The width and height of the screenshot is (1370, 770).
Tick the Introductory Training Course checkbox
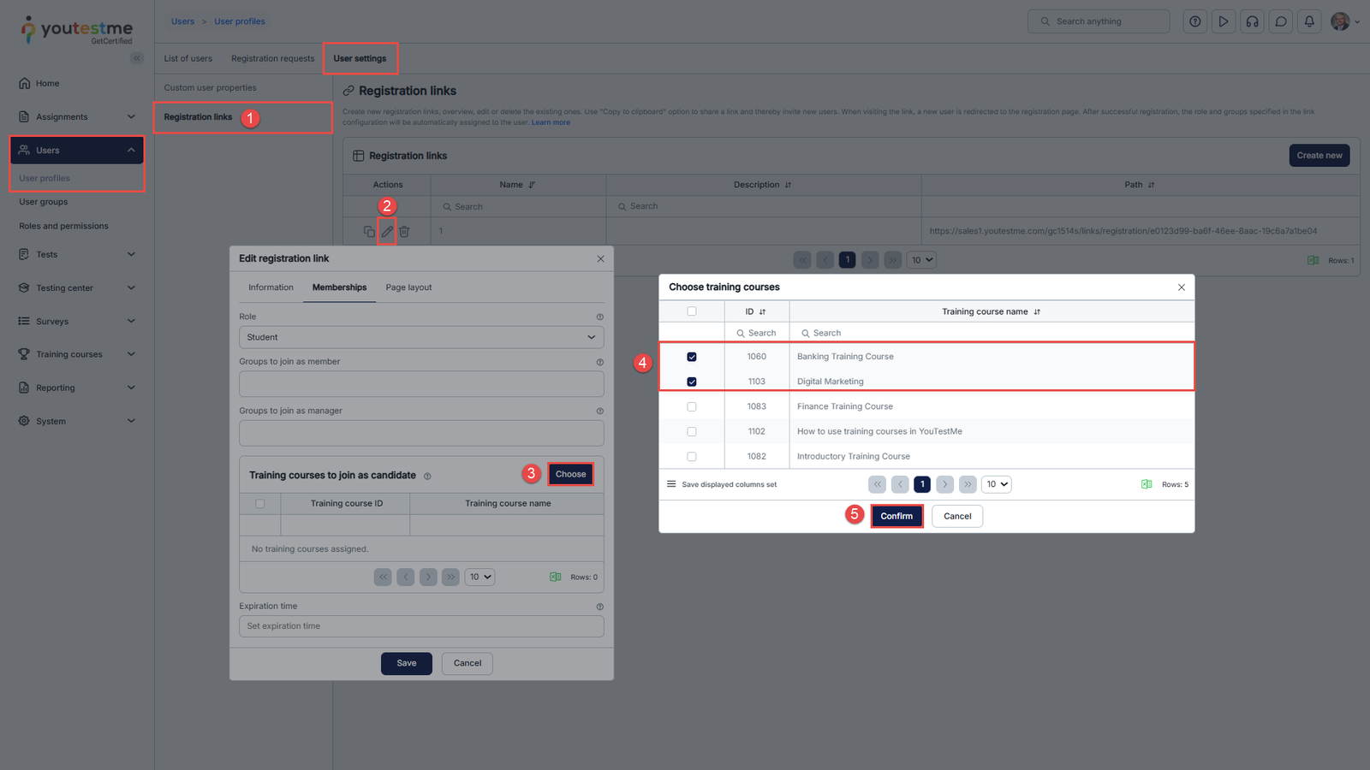(x=692, y=457)
